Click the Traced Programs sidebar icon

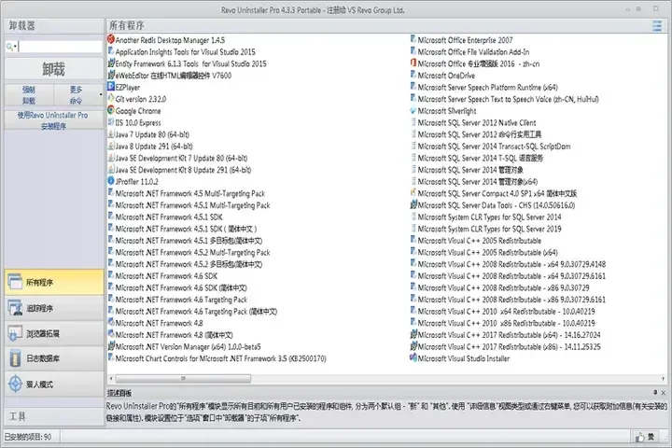click(x=15, y=307)
